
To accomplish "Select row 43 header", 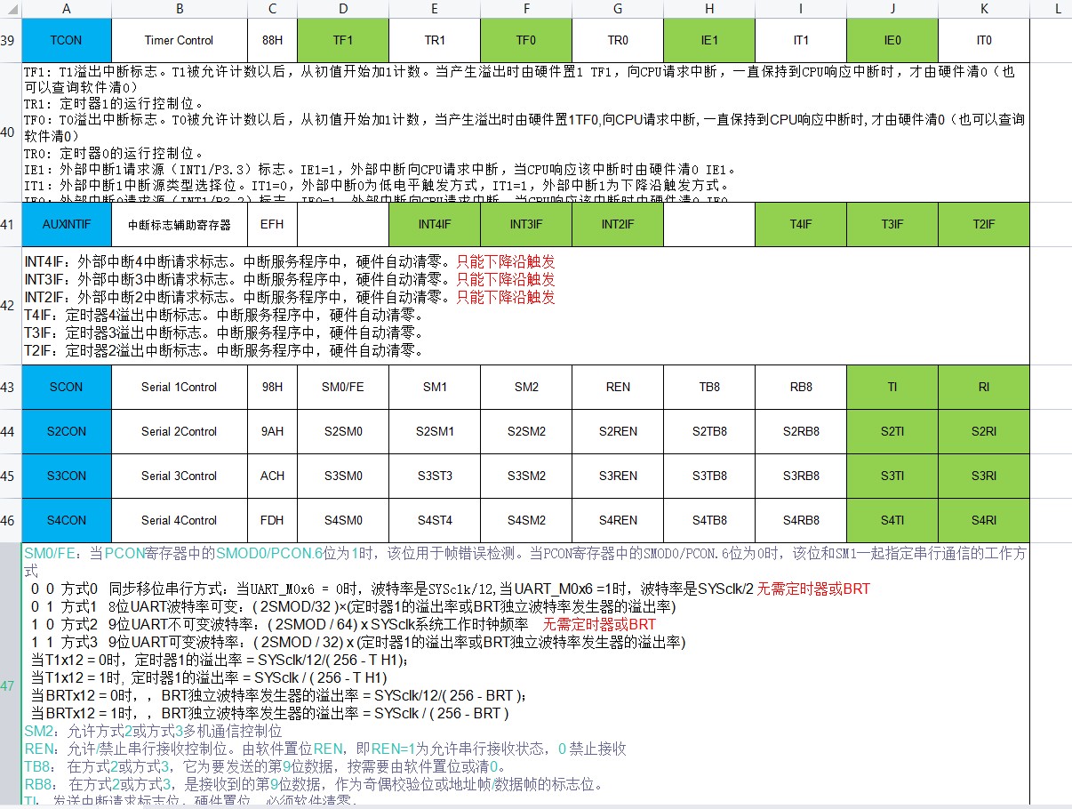I will [x=11, y=387].
